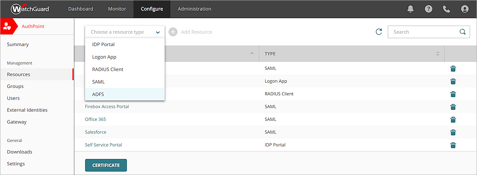Click the notifications bell icon

[411, 9]
